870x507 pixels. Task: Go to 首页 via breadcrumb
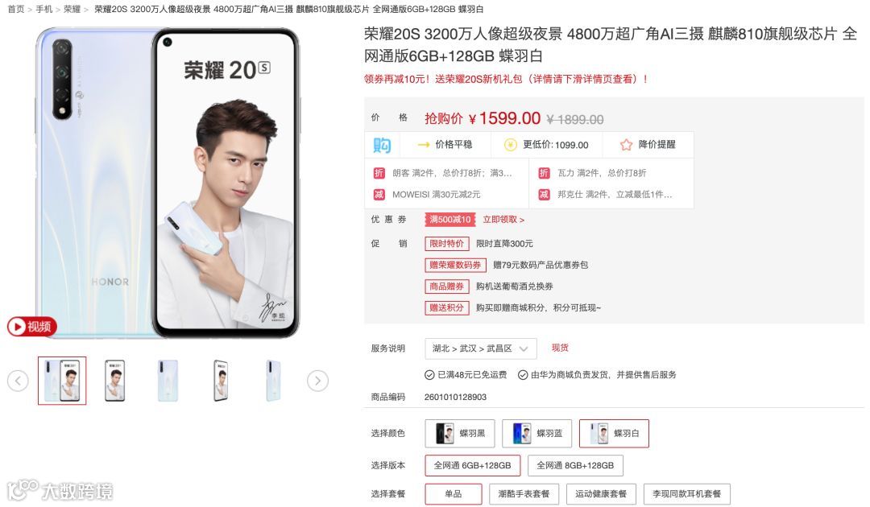coord(15,9)
